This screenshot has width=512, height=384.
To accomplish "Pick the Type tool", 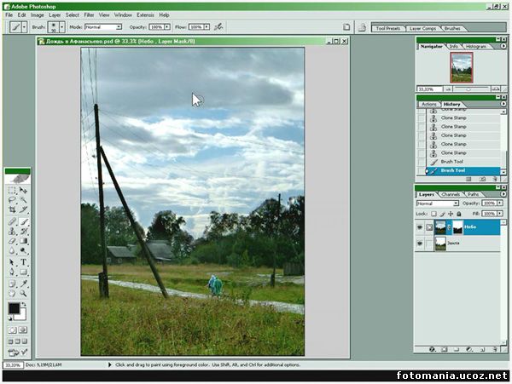I will [x=23, y=262].
